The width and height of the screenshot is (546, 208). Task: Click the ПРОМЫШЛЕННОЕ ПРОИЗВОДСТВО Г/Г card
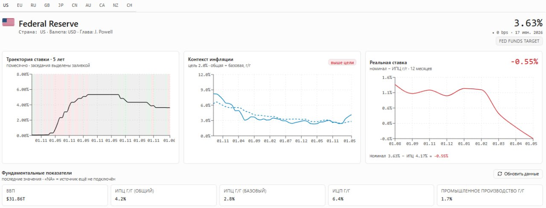(x=490, y=195)
